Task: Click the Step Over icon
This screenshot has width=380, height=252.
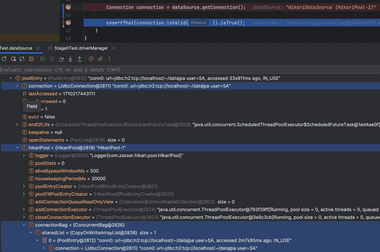Action: (61, 59)
